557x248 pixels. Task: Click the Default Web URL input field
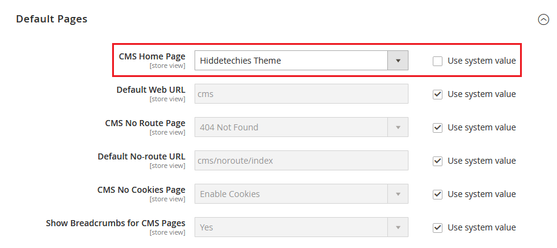(x=301, y=94)
